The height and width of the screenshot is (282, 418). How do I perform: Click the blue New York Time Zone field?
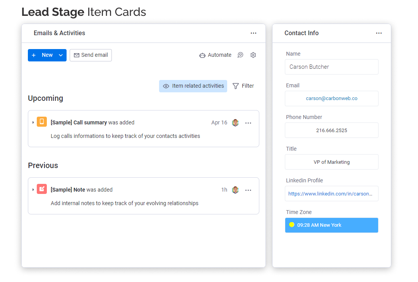click(332, 225)
